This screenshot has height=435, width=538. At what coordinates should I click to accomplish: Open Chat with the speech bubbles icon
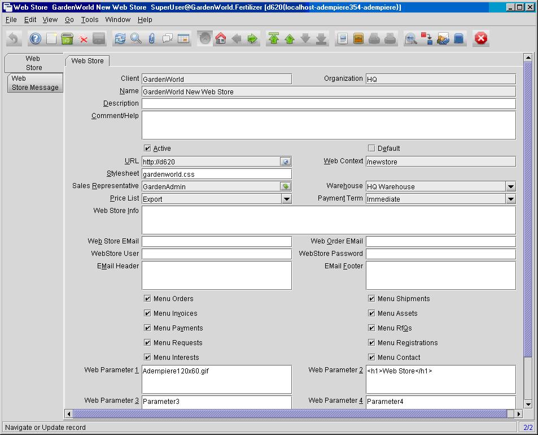(x=168, y=38)
